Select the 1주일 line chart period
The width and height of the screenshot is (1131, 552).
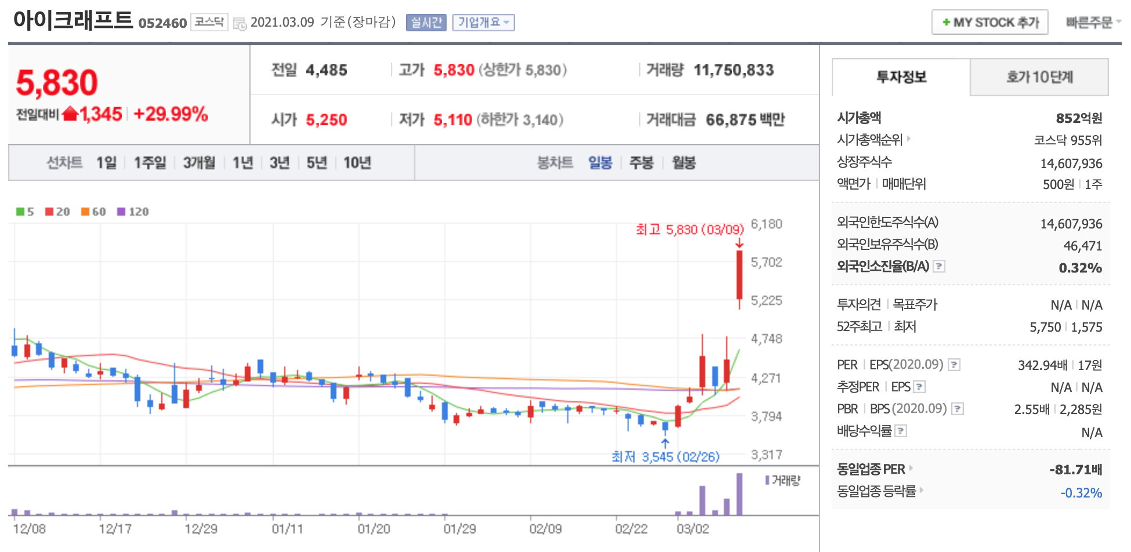click(x=150, y=162)
